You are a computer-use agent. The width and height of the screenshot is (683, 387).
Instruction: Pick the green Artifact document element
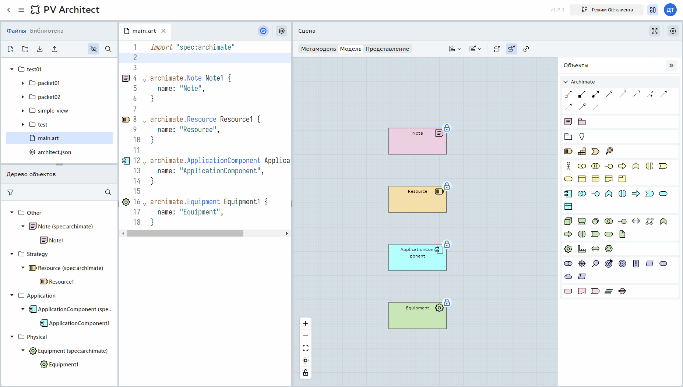tap(622, 234)
